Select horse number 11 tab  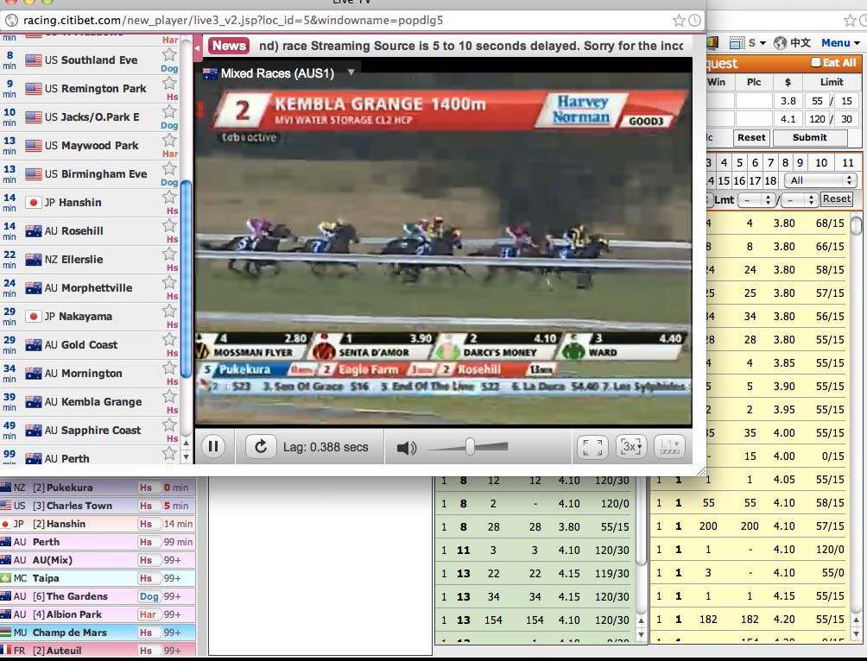pyautogui.click(x=848, y=162)
